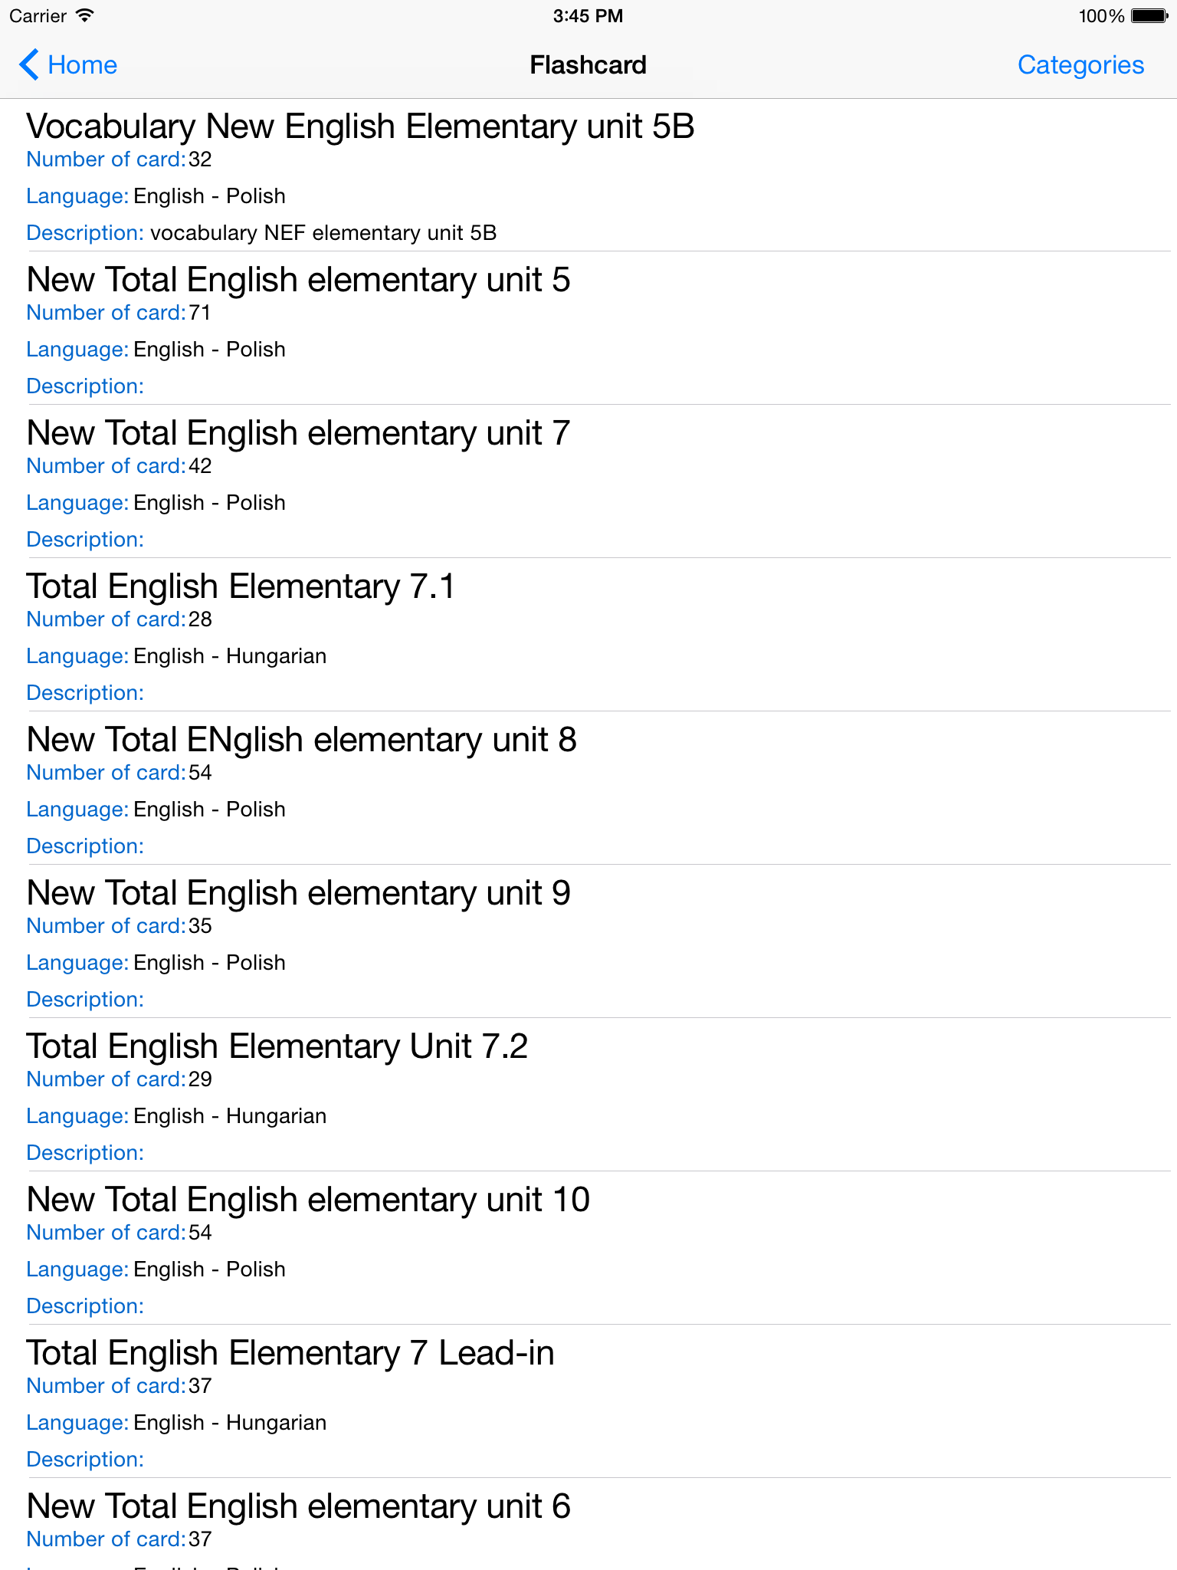Open New Total English elementary unit 7 deck
Image resolution: width=1177 pixels, height=1570 pixels.
point(297,432)
